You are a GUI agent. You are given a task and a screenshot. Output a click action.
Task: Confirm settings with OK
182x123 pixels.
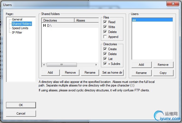point(21,105)
